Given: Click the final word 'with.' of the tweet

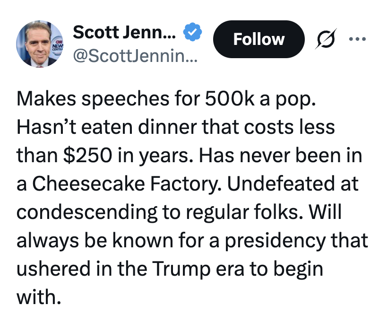Looking at the screenshot, I should (x=38, y=297).
